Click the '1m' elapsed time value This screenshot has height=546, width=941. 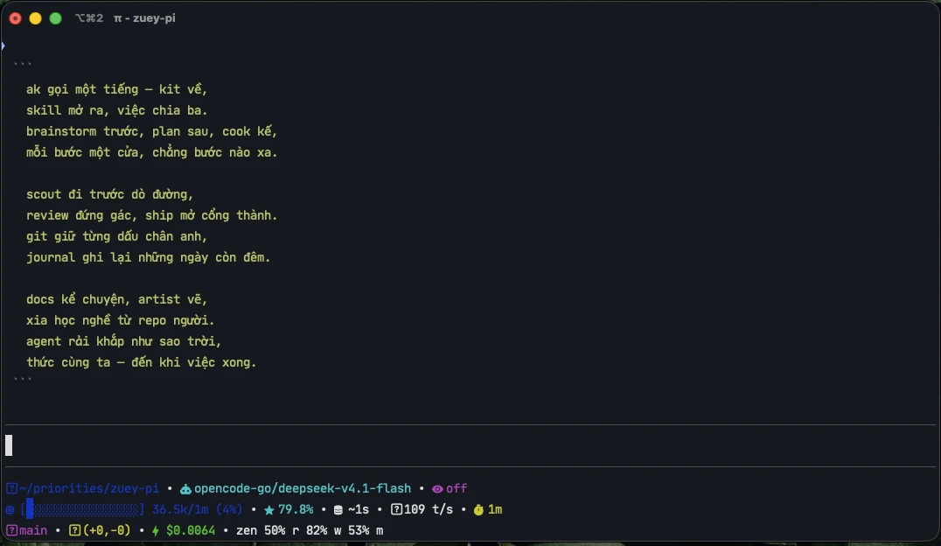495,509
